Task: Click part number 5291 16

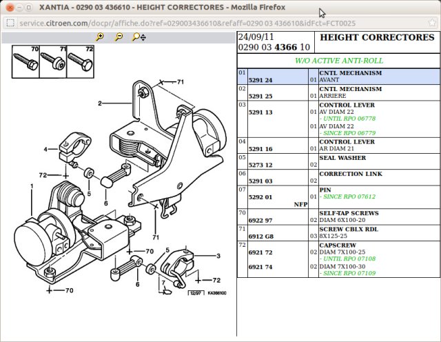Action: pyautogui.click(x=260, y=149)
